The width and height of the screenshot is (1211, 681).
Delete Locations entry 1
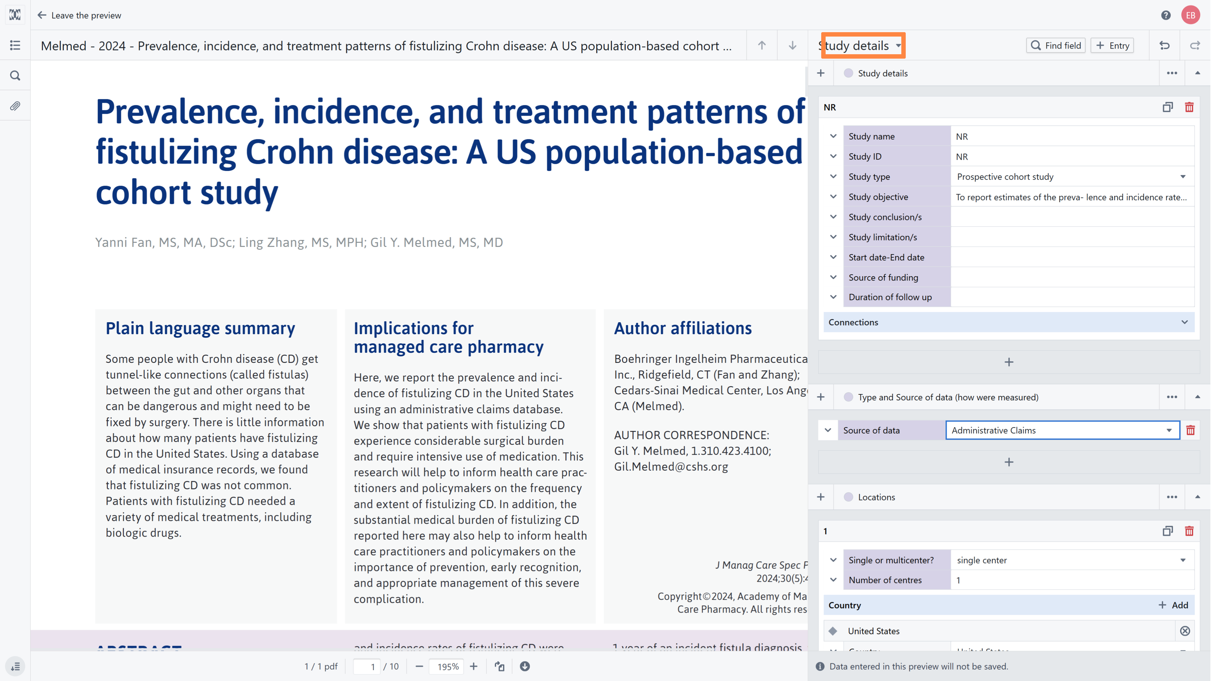point(1189,531)
